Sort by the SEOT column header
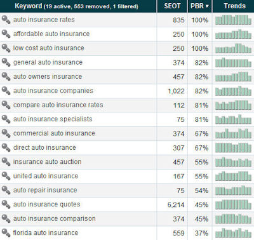 (x=172, y=6)
